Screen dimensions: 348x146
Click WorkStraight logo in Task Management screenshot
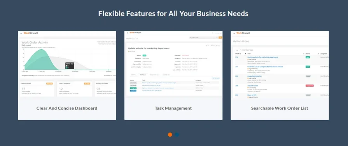(135, 32)
